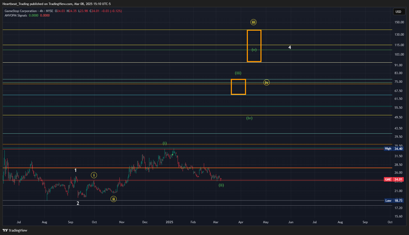Click 130.00 on the price axis

399,35
